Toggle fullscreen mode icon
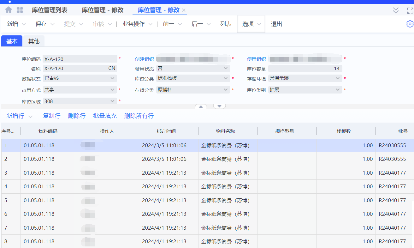The height and width of the screenshot is (248, 414). click(410, 10)
